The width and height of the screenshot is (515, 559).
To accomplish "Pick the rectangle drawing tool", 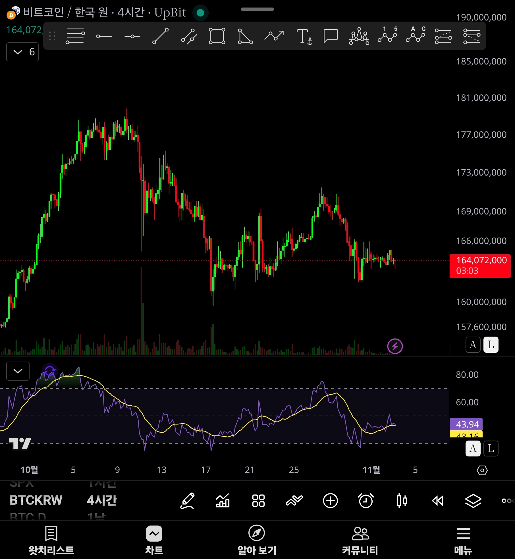I will pyautogui.click(x=217, y=36).
